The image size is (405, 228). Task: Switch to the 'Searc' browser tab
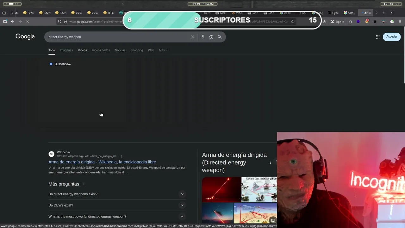click(x=28, y=13)
